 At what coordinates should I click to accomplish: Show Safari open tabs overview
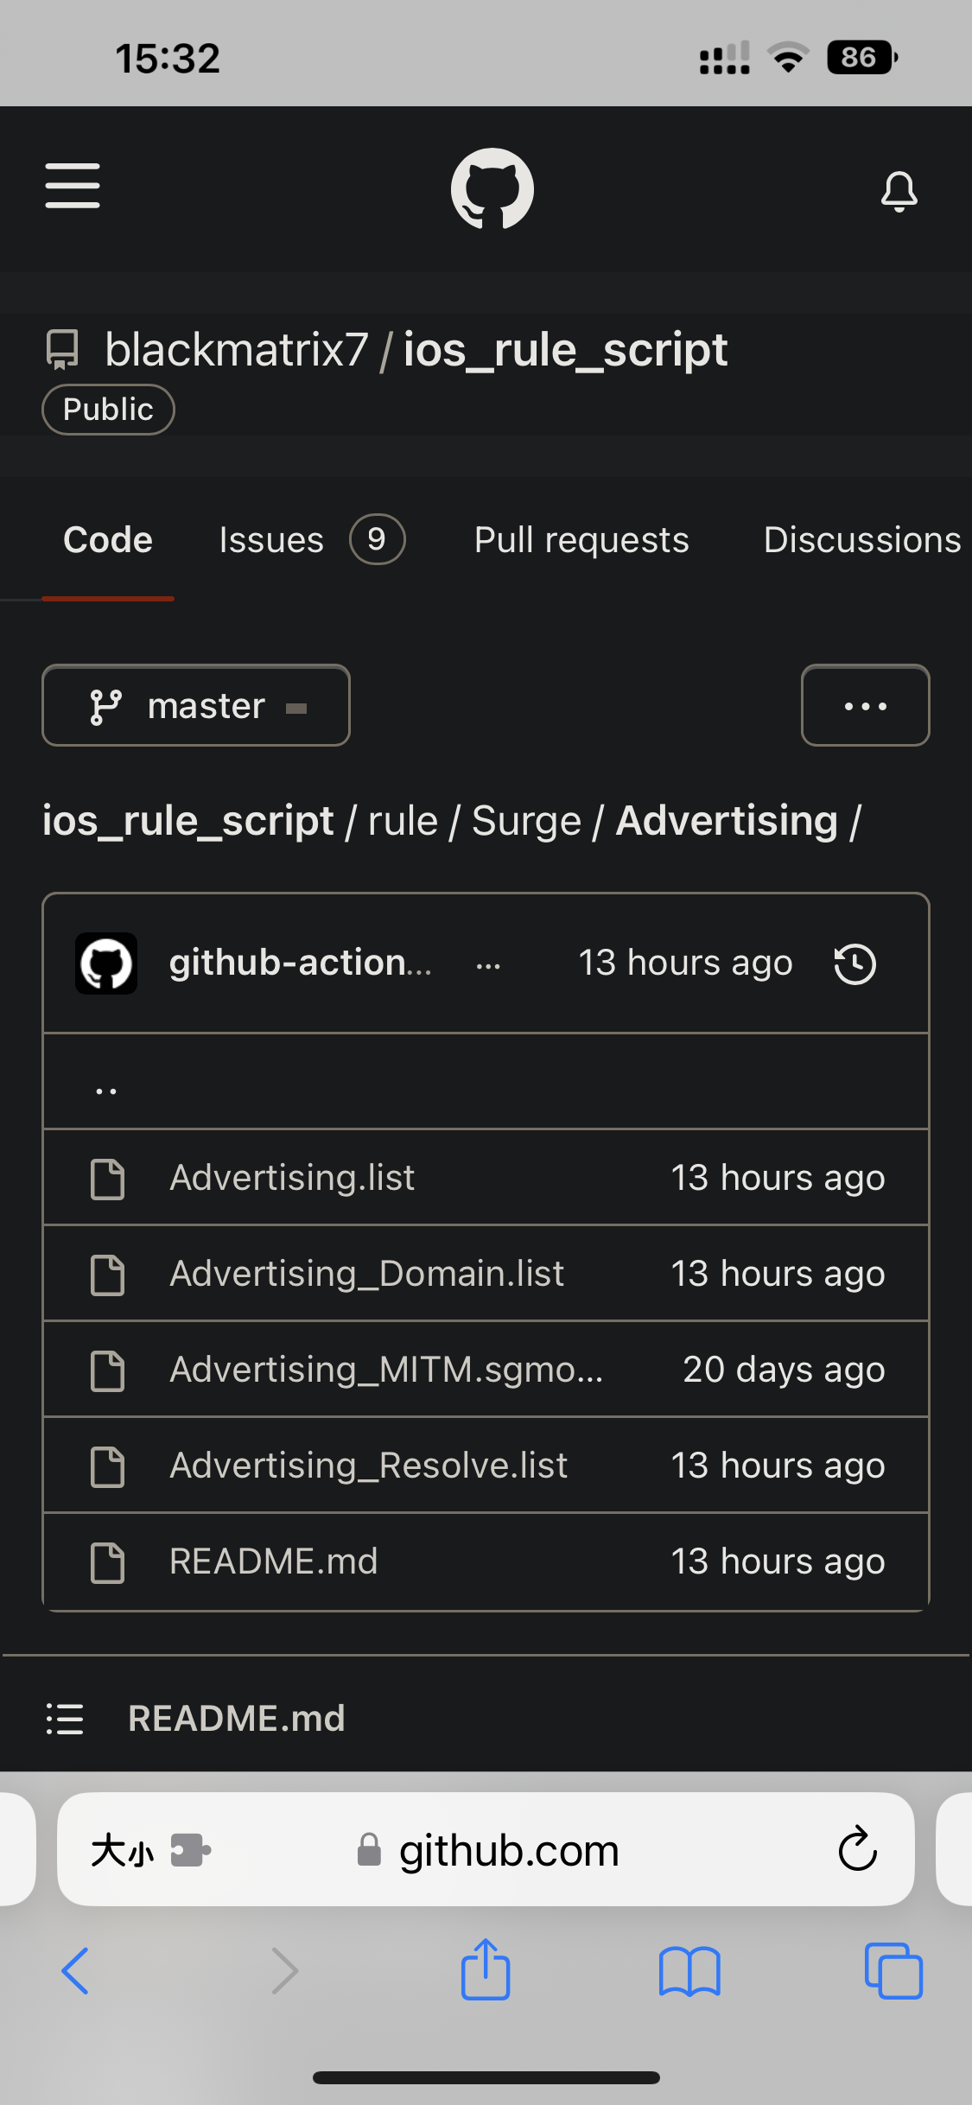[x=893, y=1971]
